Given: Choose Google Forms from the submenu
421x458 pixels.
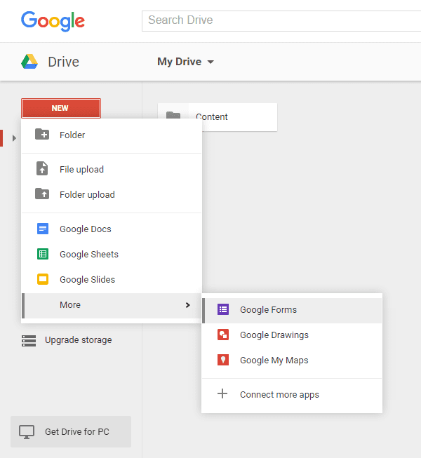Looking at the screenshot, I should click(x=292, y=310).
